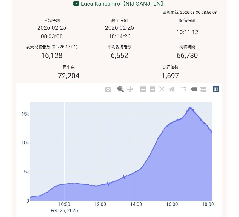
Task: Click the 配信時間 label
Action: click(187, 20)
